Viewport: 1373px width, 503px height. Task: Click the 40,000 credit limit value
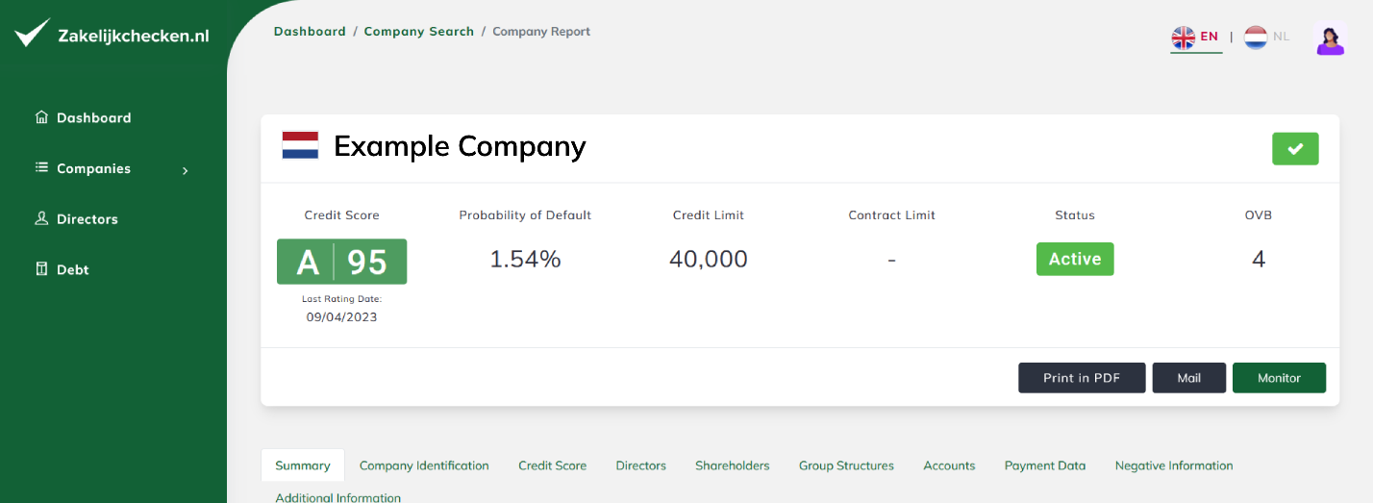click(709, 259)
